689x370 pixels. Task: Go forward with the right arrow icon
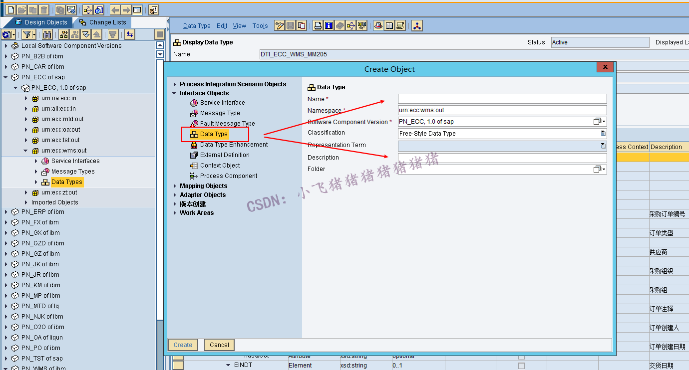[126, 9]
